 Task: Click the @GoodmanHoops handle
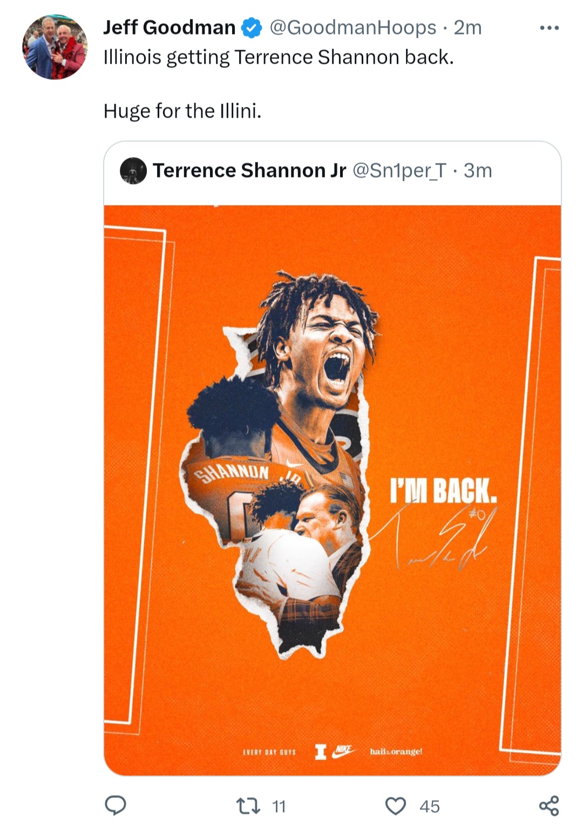point(352,28)
